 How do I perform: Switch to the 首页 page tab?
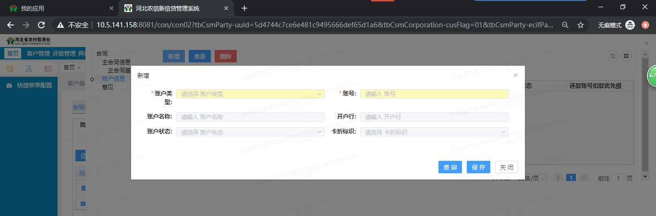pyautogui.click(x=69, y=68)
